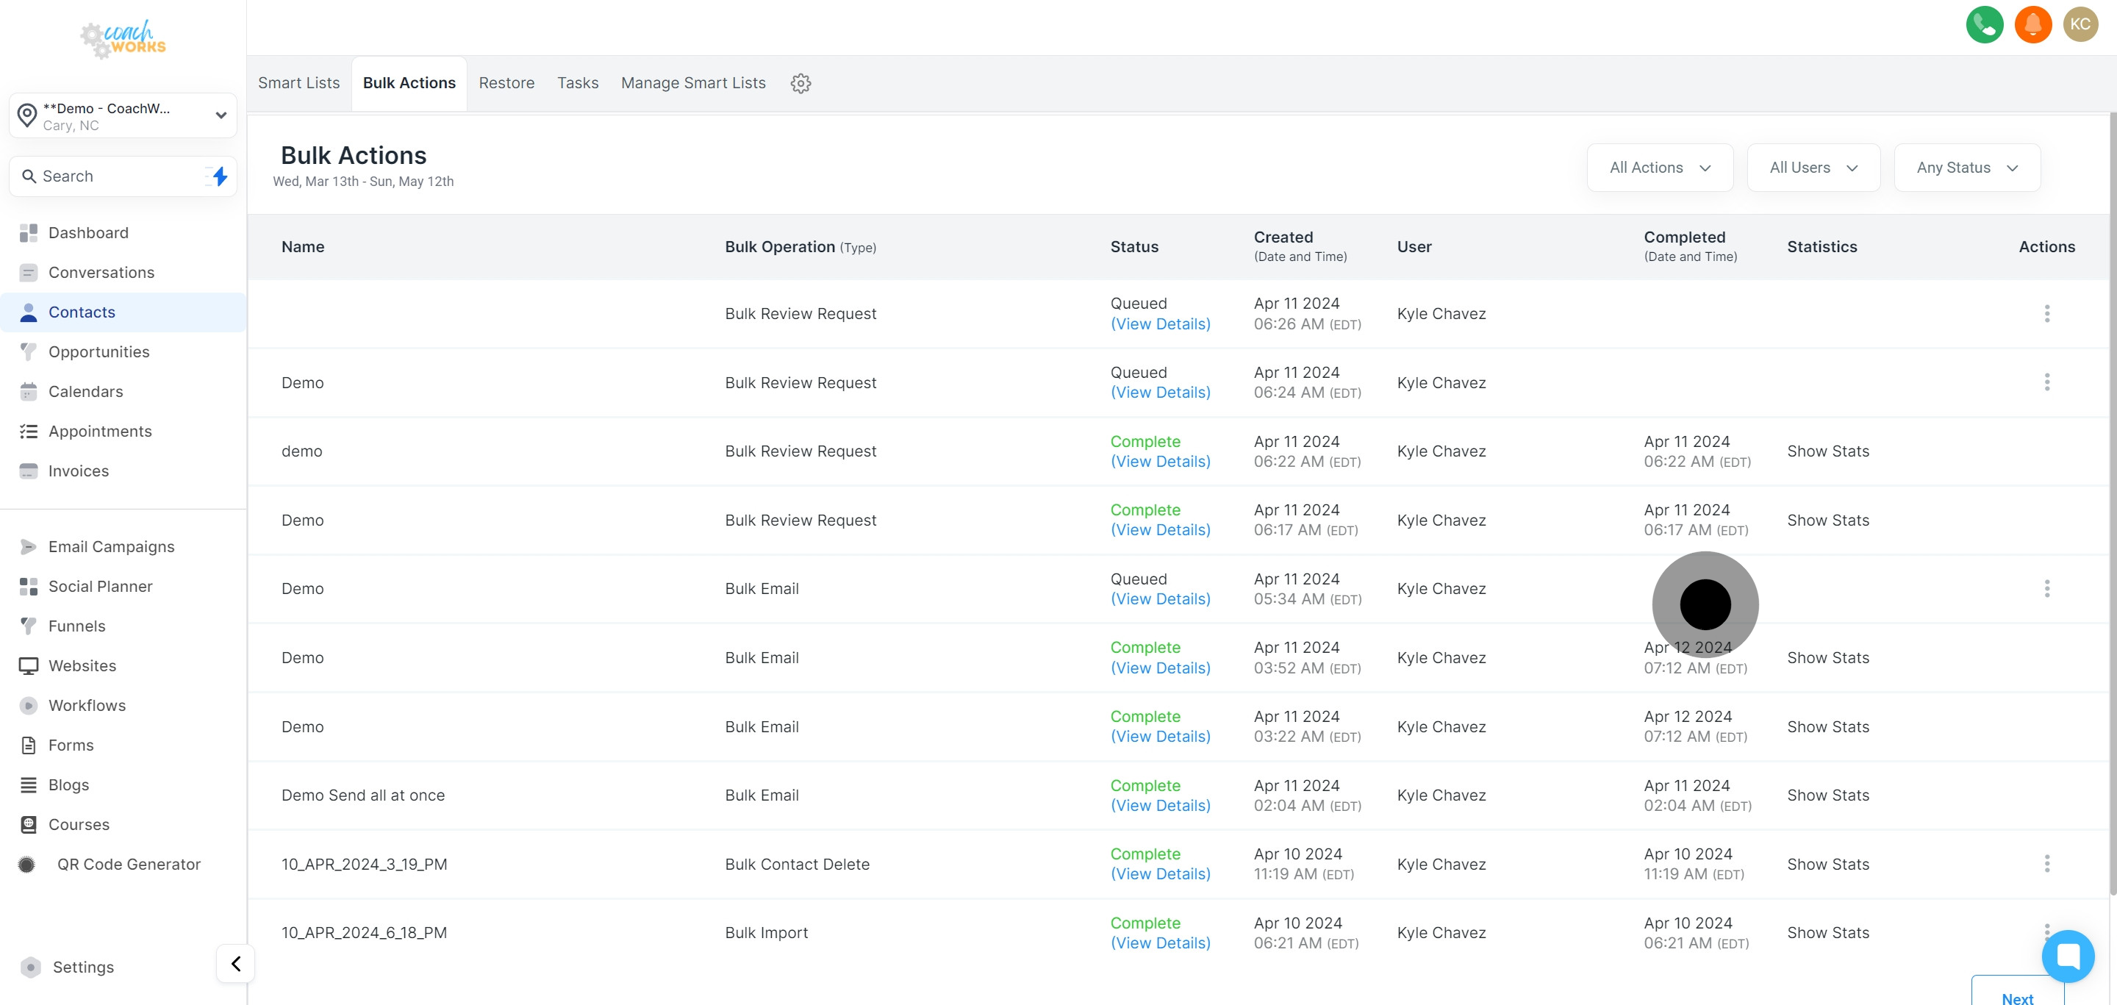Expand the All Users filter dropdown
The height and width of the screenshot is (1005, 2117).
(1813, 168)
